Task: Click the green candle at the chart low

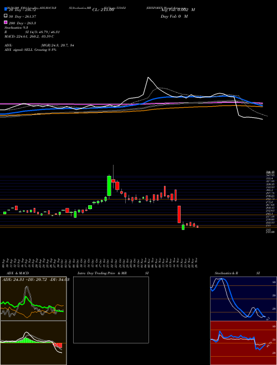Action: (x=183, y=227)
